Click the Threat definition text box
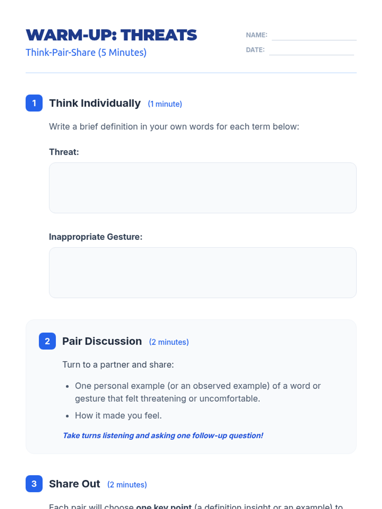The height and width of the screenshot is (509, 382). [202, 188]
